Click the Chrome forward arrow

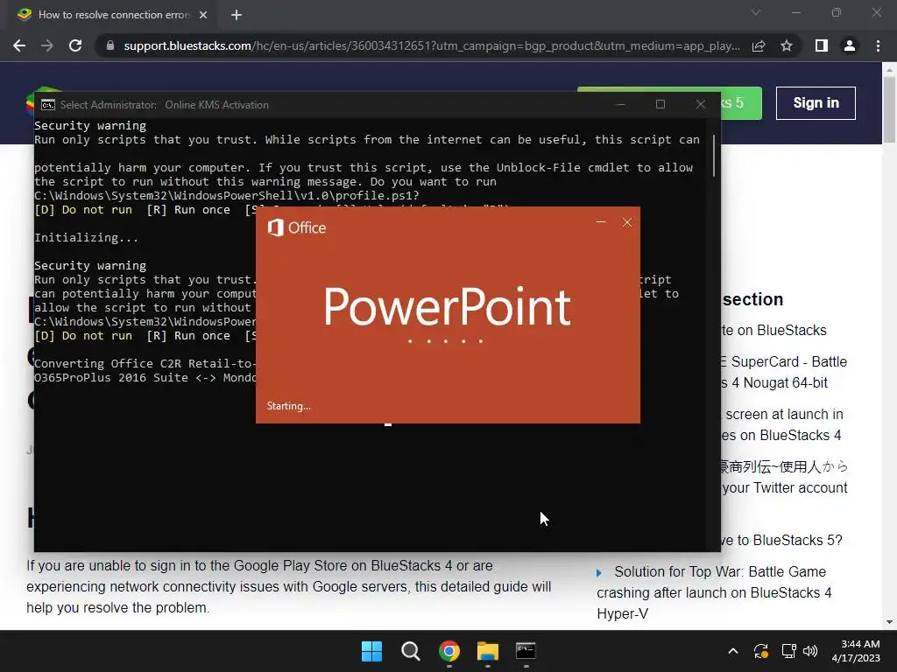[x=47, y=45]
